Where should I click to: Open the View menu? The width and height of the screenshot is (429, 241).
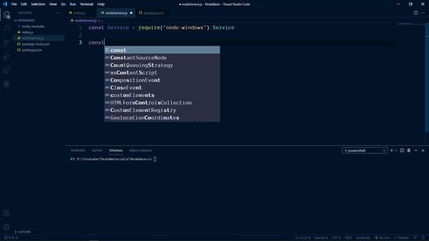click(x=53, y=4)
